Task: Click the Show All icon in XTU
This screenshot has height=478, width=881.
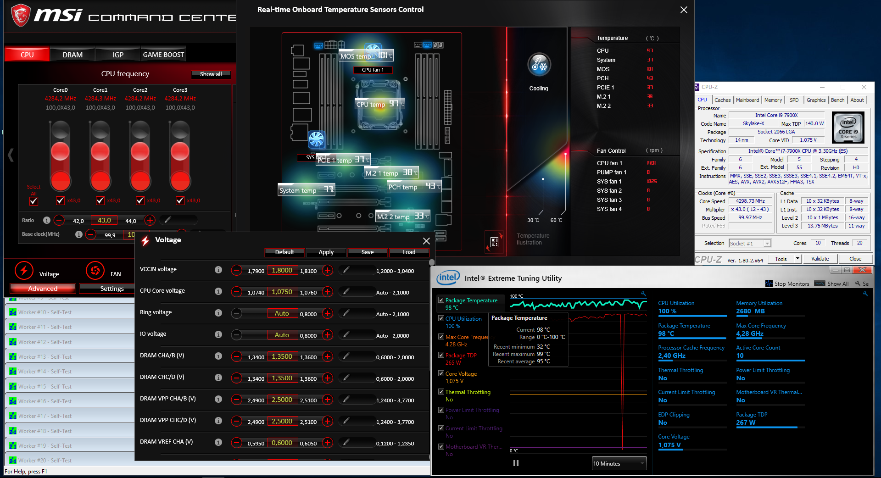Action: tap(820, 283)
